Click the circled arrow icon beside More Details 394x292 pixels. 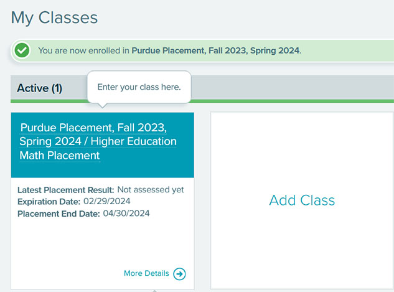(179, 274)
